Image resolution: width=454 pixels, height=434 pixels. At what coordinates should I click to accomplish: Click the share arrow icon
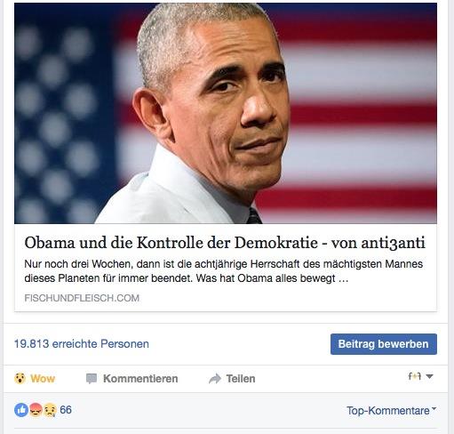(x=215, y=379)
